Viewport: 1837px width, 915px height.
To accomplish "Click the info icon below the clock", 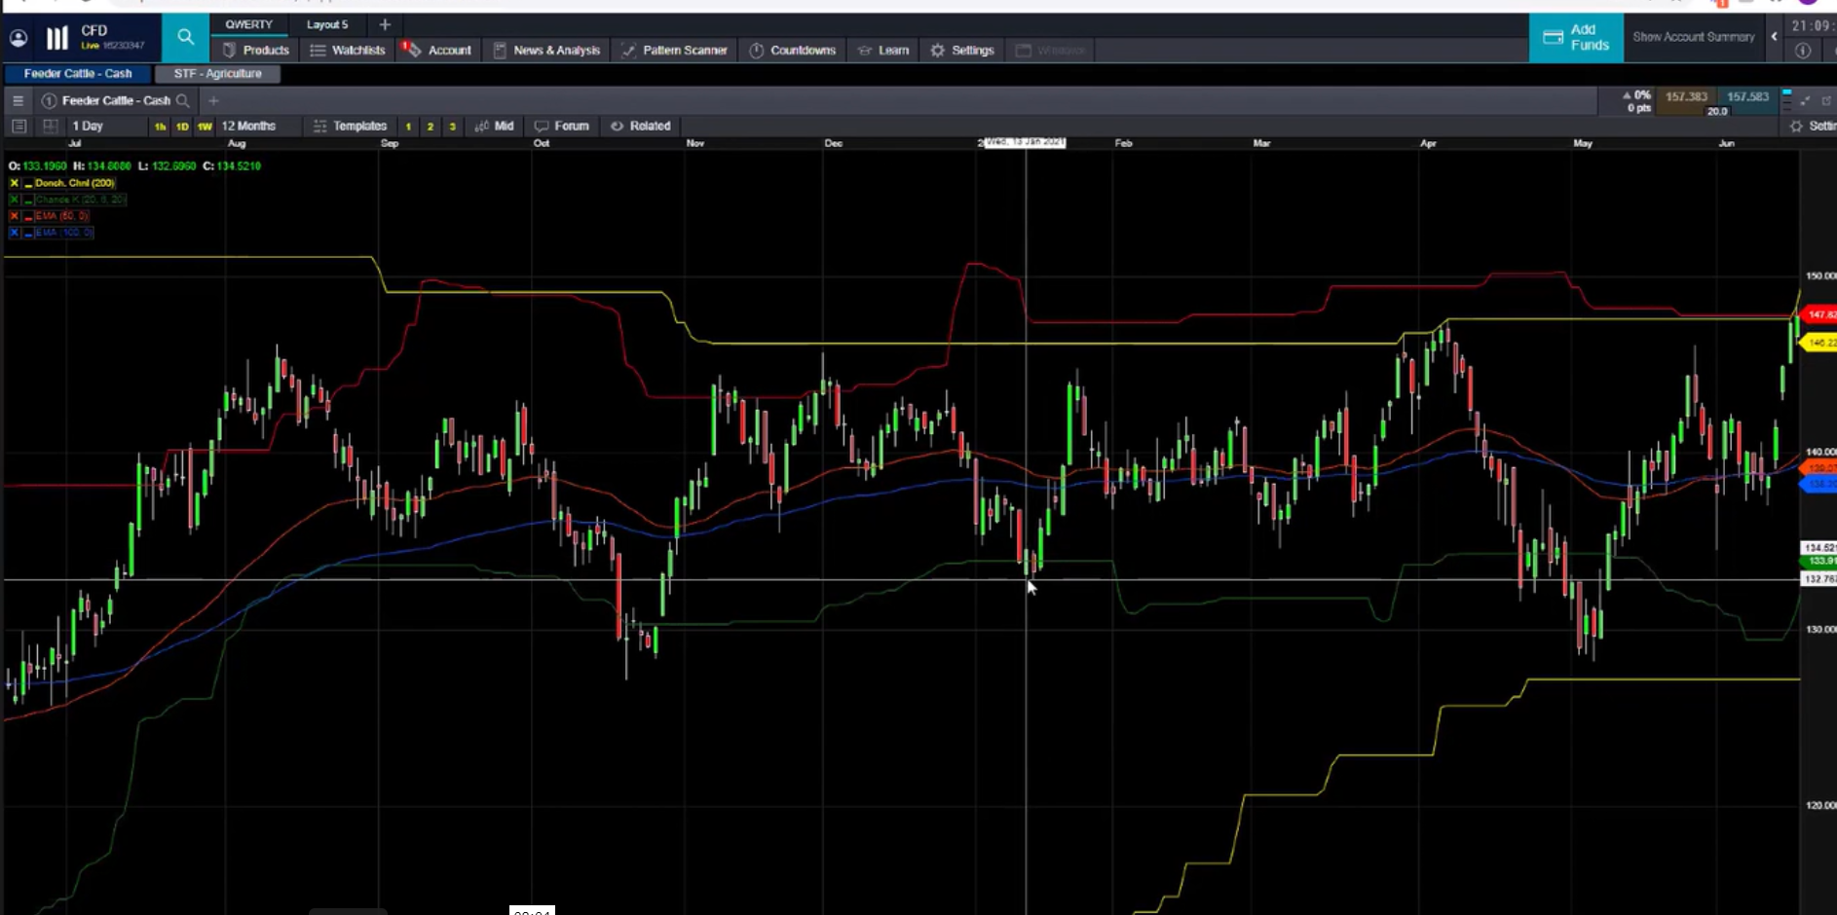I will [1803, 51].
